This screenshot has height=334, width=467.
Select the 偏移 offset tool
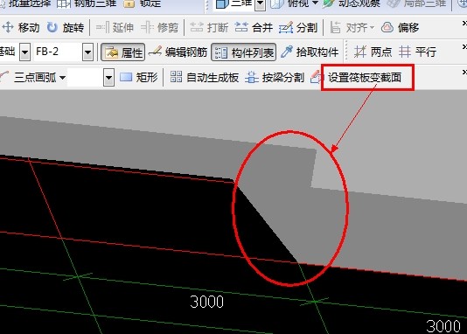click(401, 28)
